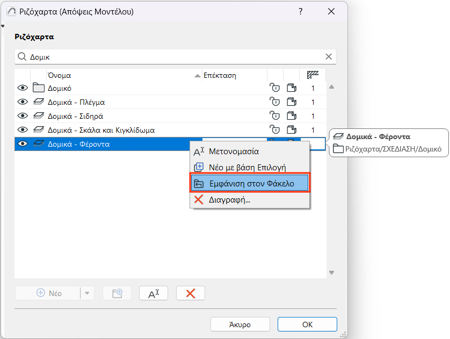Select the Δομικό row name
This screenshot has height=339, width=450.
pyautogui.click(x=60, y=88)
